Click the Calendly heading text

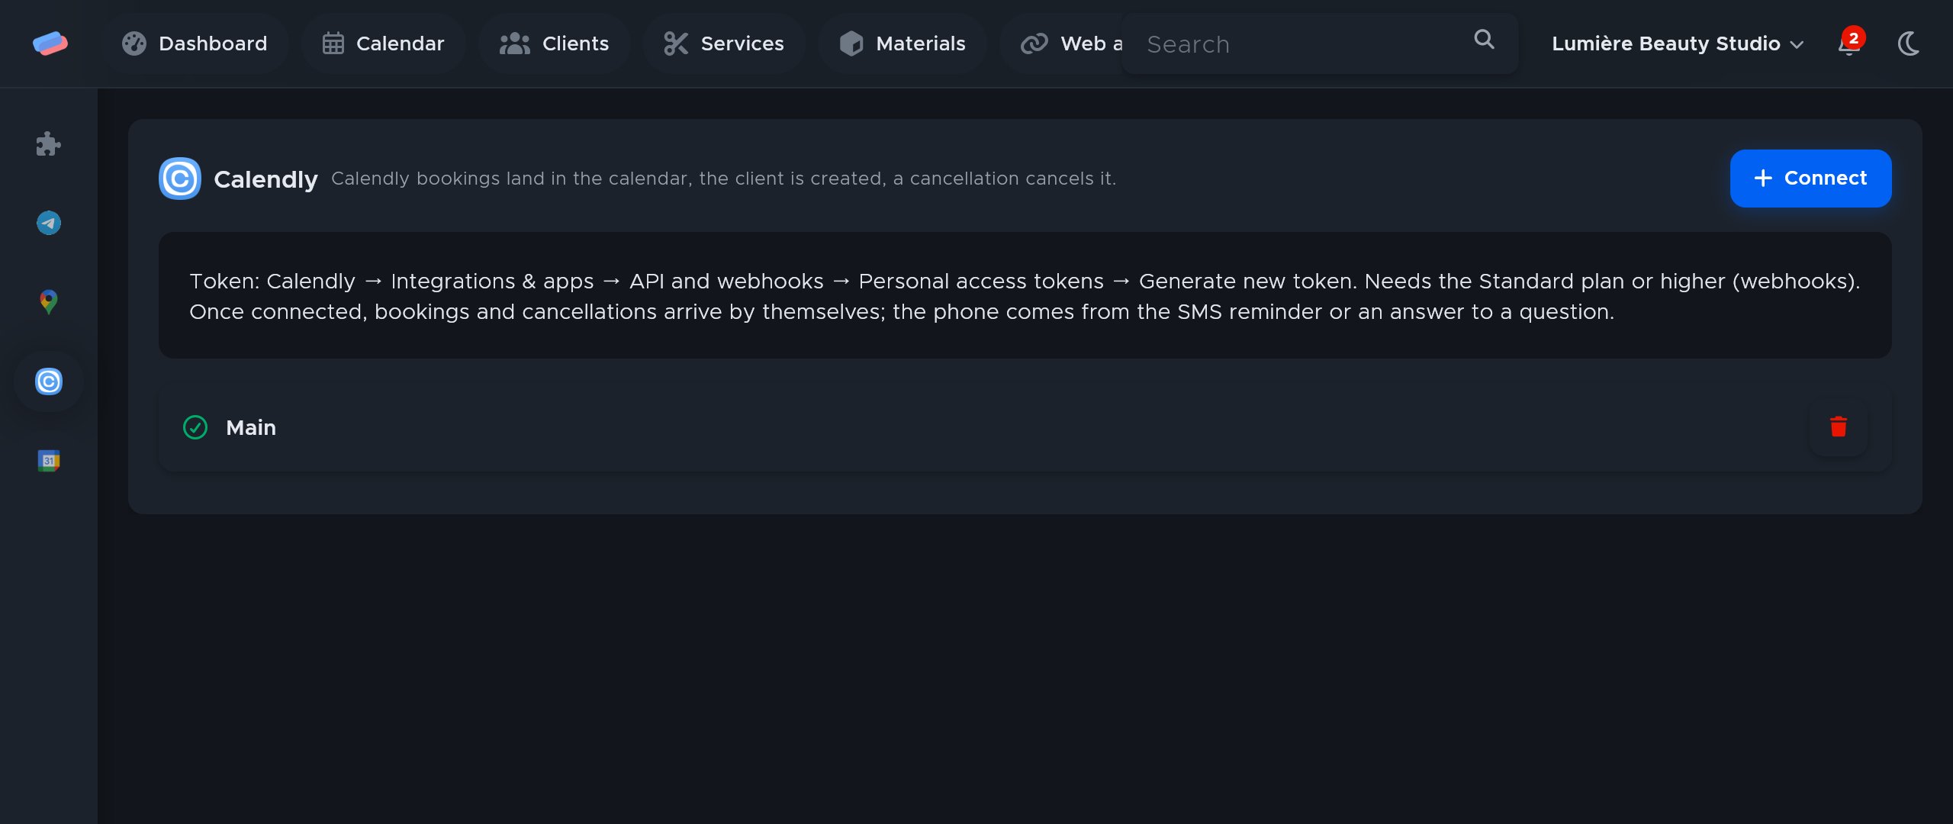[265, 179]
